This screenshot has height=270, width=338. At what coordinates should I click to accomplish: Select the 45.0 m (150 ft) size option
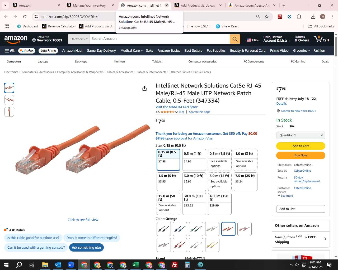219,204
